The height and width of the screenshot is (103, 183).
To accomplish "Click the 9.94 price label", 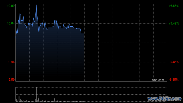I will coord(11,62).
